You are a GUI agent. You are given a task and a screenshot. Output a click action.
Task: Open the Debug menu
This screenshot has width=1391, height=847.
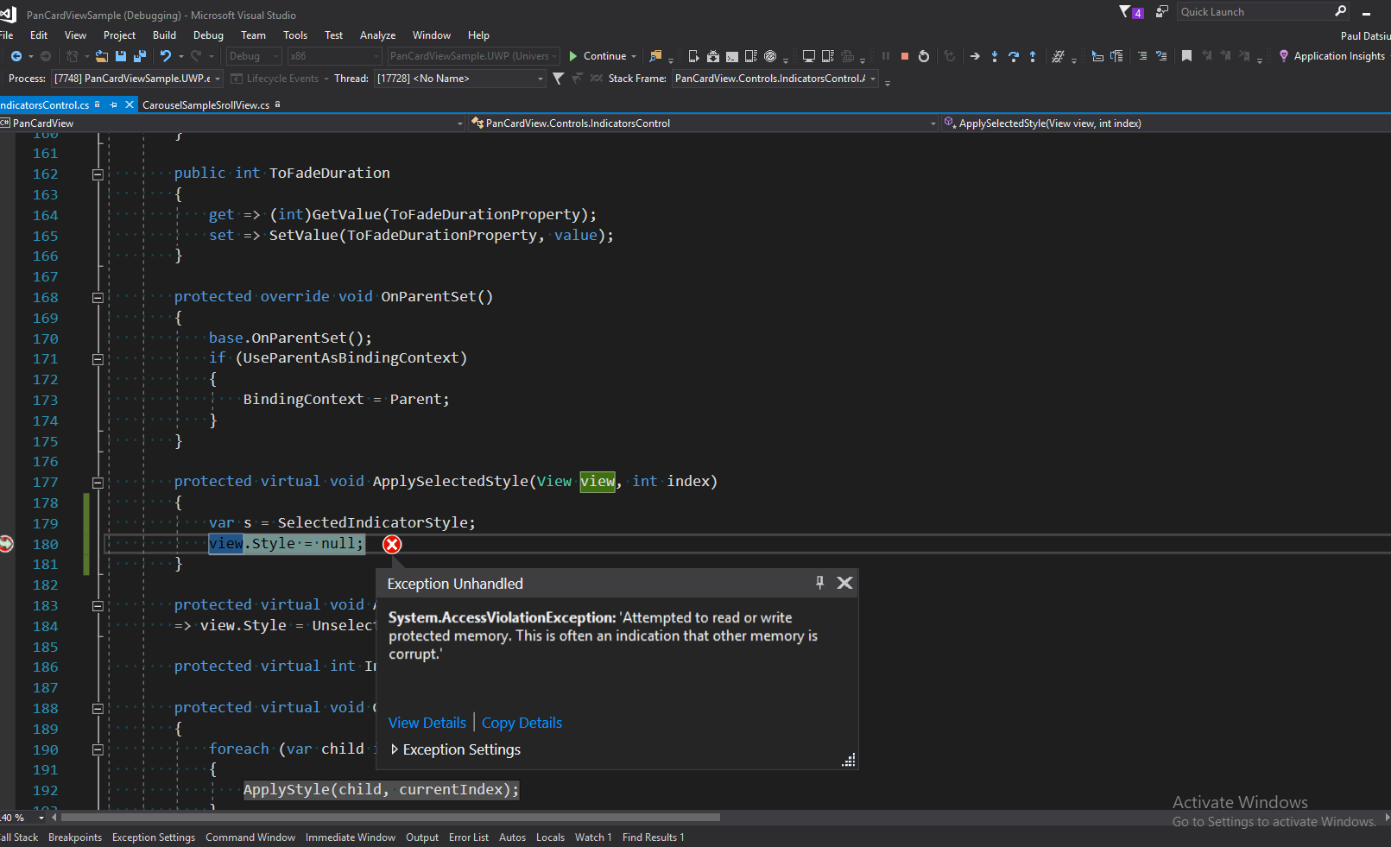click(x=208, y=35)
